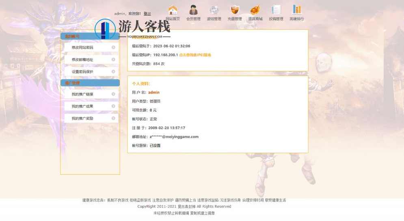Open the 会员管理 person icon
The image size is (404, 221).
193,10
